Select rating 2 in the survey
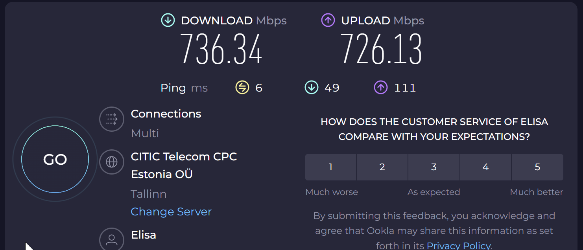 [382, 167]
